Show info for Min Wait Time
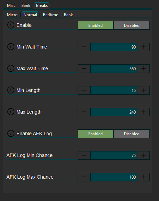 11,47
